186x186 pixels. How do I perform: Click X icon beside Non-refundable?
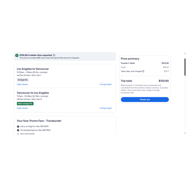[x=18, y=134]
